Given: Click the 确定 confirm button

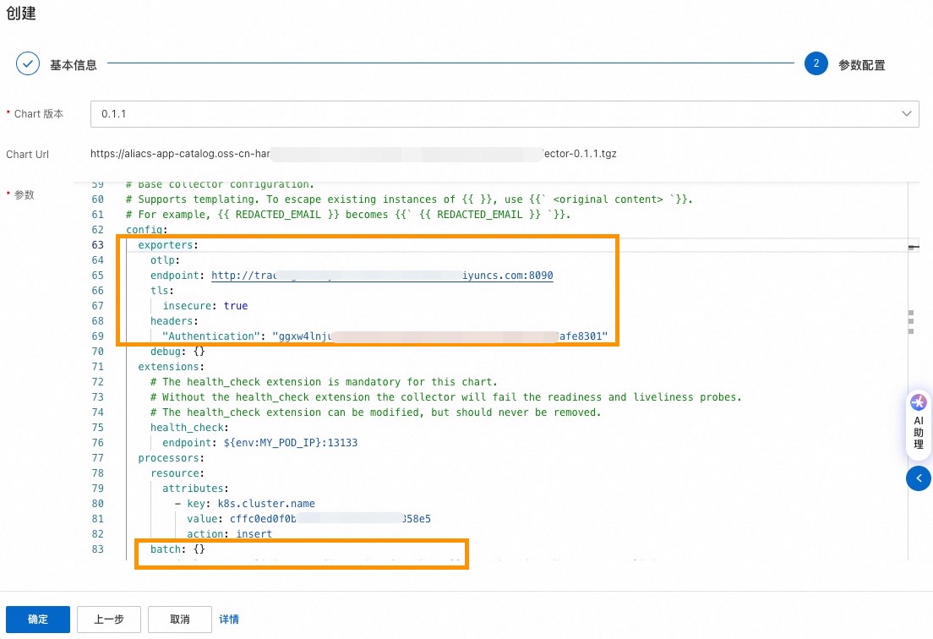Looking at the screenshot, I should coord(38,620).
